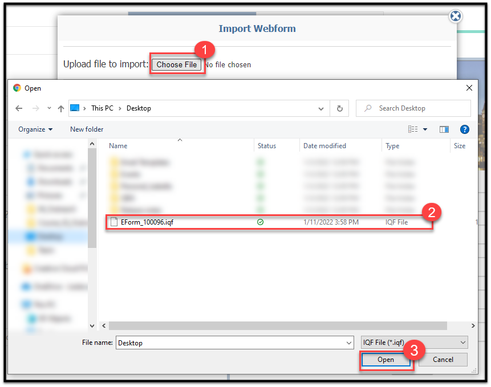Open the recent locations dropdown arrow
The width and height of the screenshot is (491, 387).
[49, 108]
